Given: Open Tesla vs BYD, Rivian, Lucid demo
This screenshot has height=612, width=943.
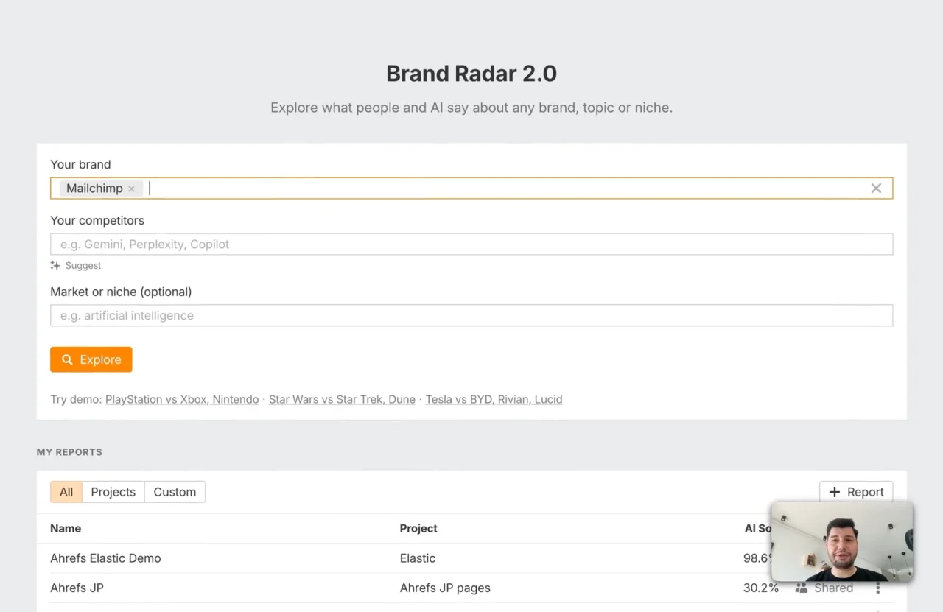Looking at the screenshot, I should tap(494, 399).
